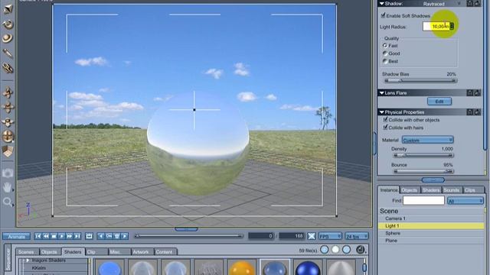Screen dimensions: 490x275
Task: Choose the orange shader thumbnail
Action: click(x=242, y=267)
